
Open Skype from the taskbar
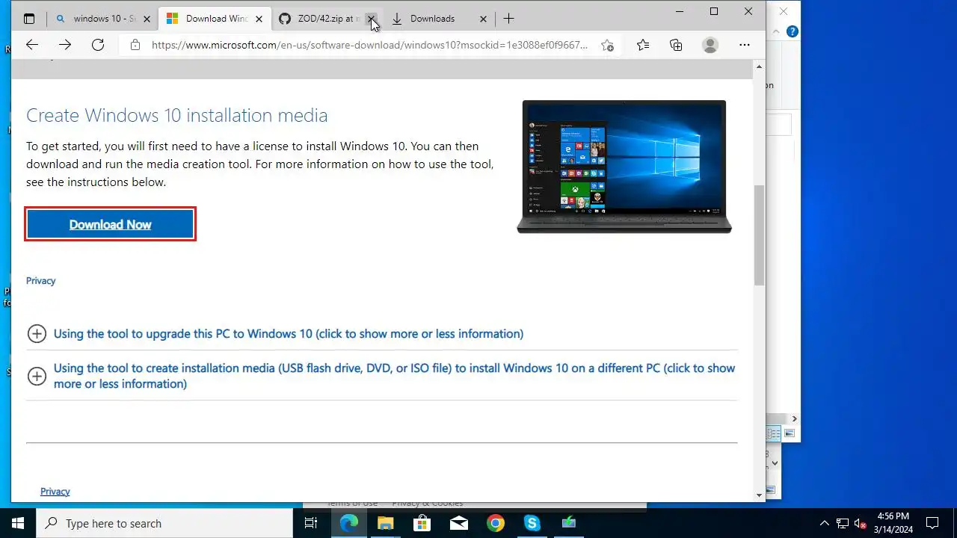click(x=532, y=523)
